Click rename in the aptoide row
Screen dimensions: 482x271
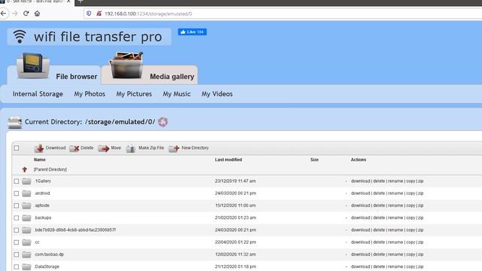click(x=395, y=206)
